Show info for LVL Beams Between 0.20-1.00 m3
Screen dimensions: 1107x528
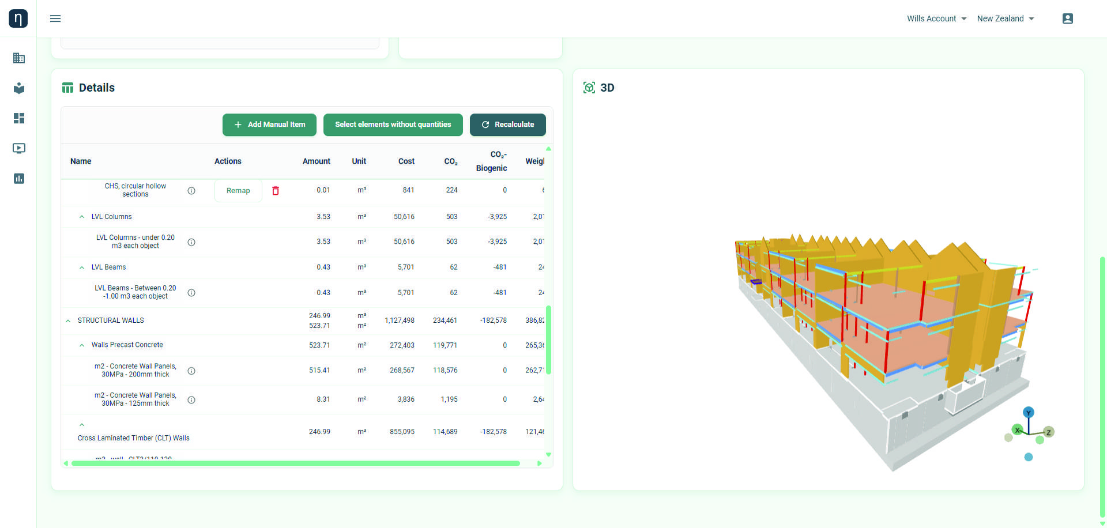[191, 293]
